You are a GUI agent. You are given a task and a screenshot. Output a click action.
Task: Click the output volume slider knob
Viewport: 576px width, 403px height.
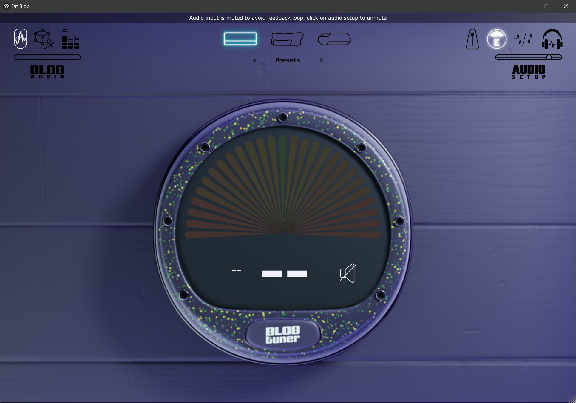click(549, 57)
